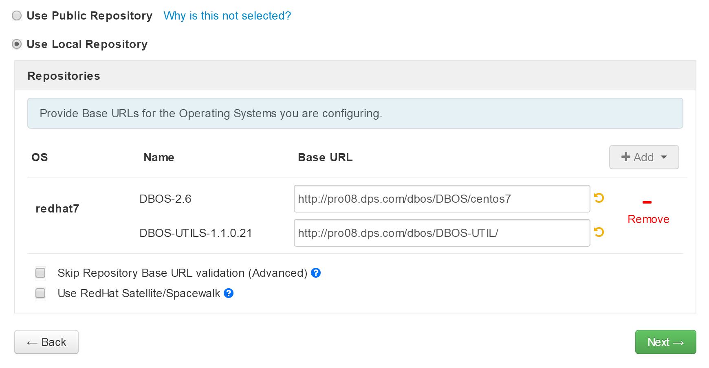Enable Use RedHat Satellite/Spacewalk checkbox
The image size is (709, 368).
pyautogui.click(x=40, y=293)
